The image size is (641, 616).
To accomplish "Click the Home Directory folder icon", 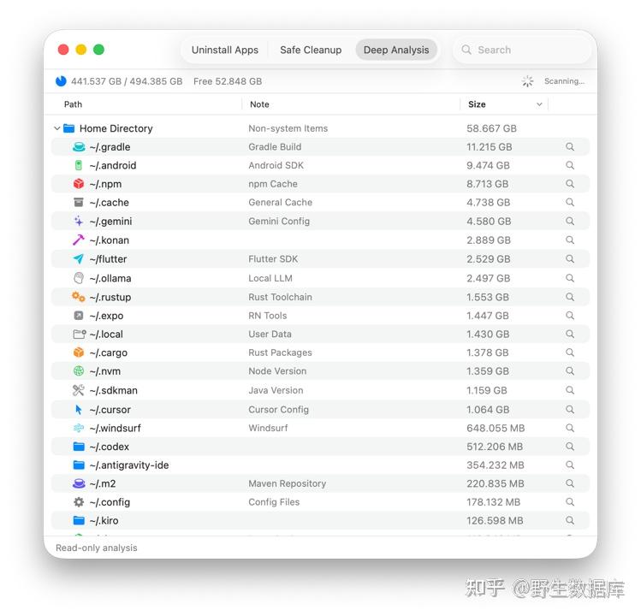I will pos(69,128).
